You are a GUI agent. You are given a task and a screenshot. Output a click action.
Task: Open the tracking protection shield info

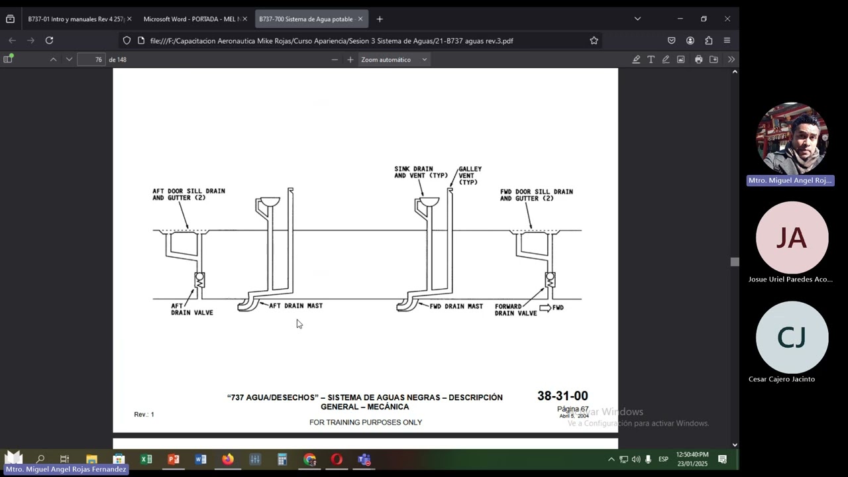[x=127, y=40]
